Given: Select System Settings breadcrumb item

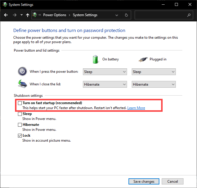Looking at the screenshot, I should (85, 15).
